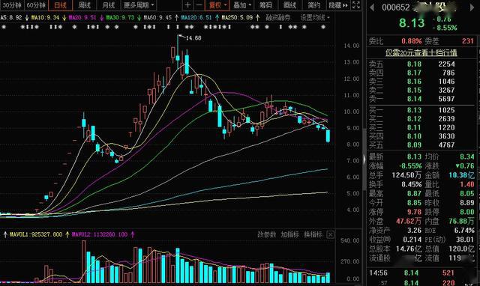Toggle 筹码 chip distribution view
Image resolution: width=480 pixels, height=286 pixels.
[x=265, y=5]
